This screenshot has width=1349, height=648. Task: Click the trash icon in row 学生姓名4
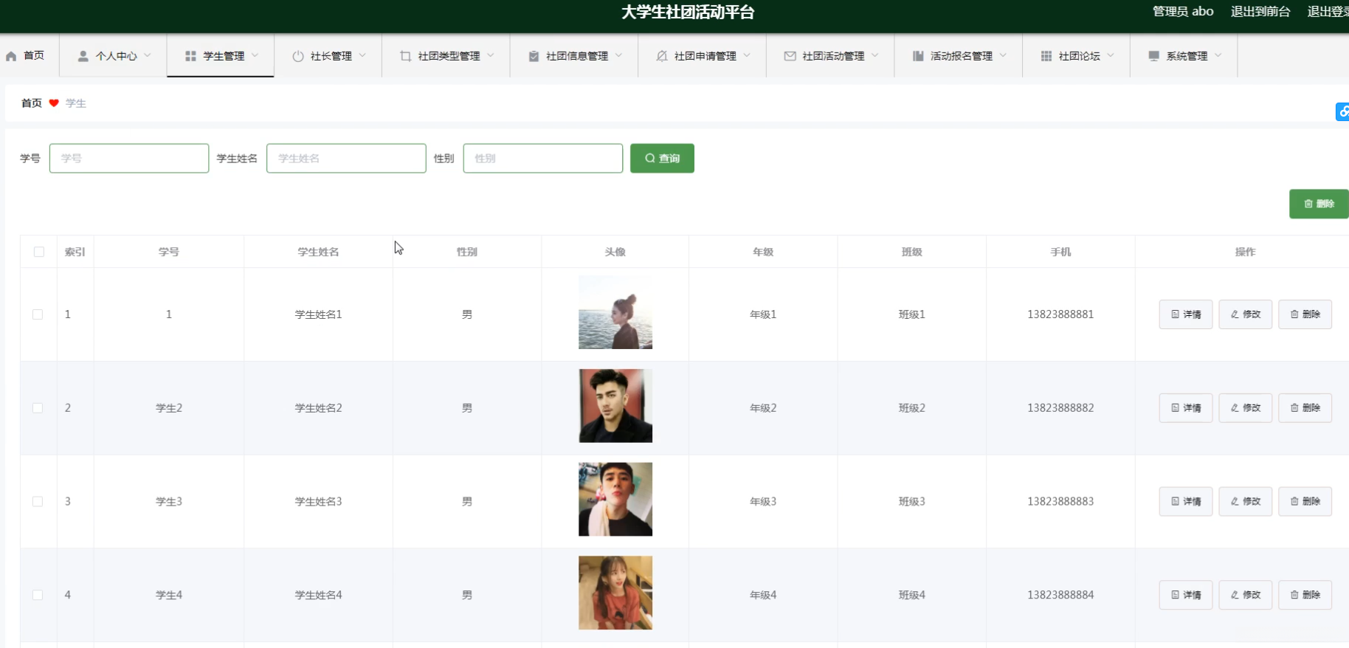coord(1294,595)
